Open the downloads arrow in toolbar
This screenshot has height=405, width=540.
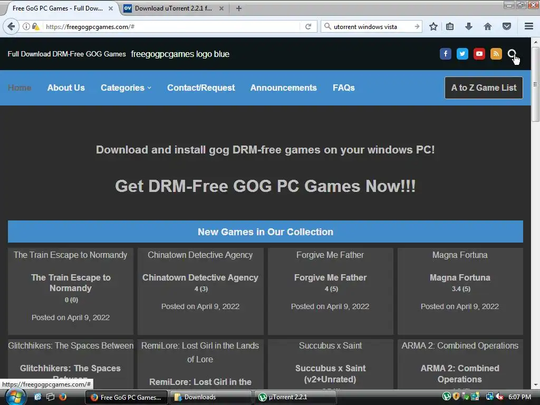pyautogui.click(x=469, y=26)
